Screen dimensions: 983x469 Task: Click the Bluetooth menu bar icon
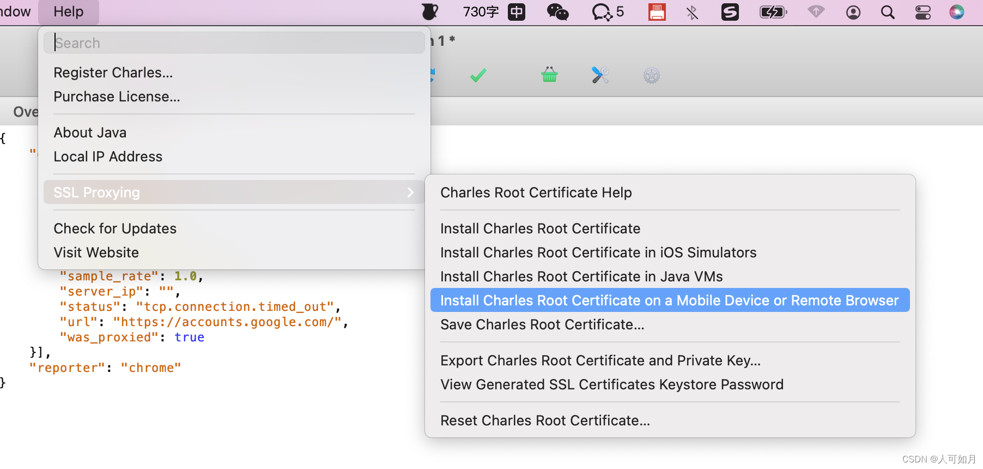click(x=692, y=12)
